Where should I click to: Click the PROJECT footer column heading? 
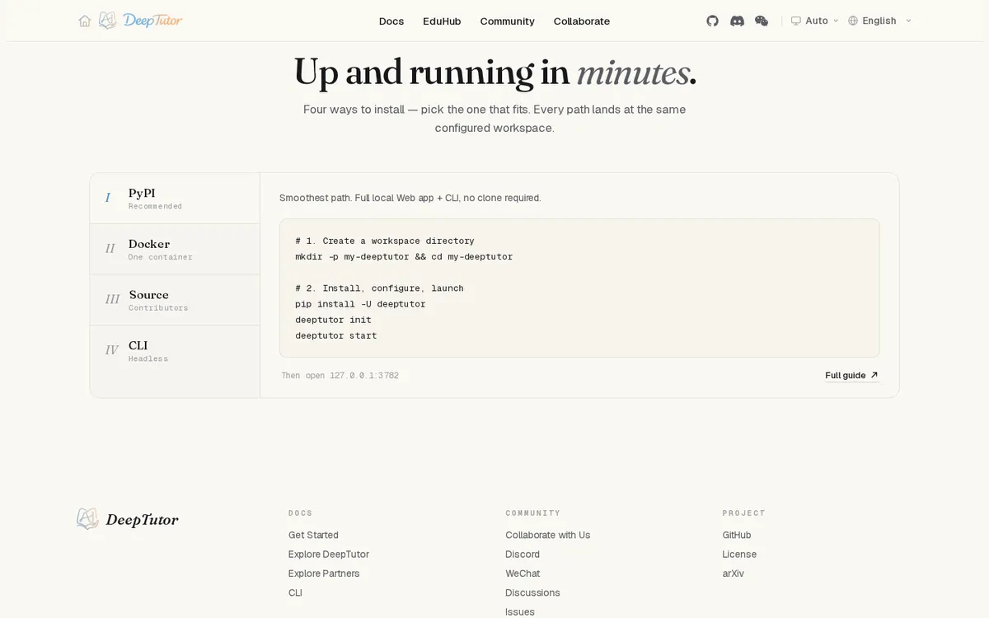(x=744, y=513)
